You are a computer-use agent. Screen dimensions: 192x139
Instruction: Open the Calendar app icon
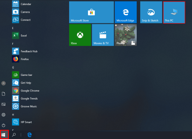[x=15, y=4]
